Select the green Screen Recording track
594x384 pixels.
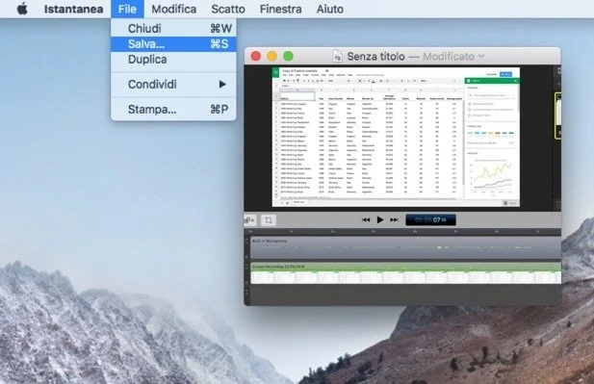tap(405, 273)
